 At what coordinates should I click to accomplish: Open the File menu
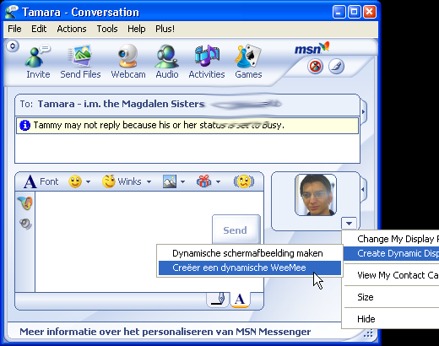tap(14, 29)
